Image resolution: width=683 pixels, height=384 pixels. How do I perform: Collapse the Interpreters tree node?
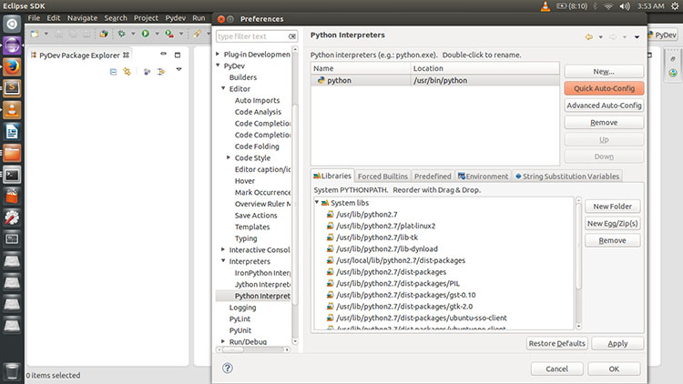click(x=223, y=261)
